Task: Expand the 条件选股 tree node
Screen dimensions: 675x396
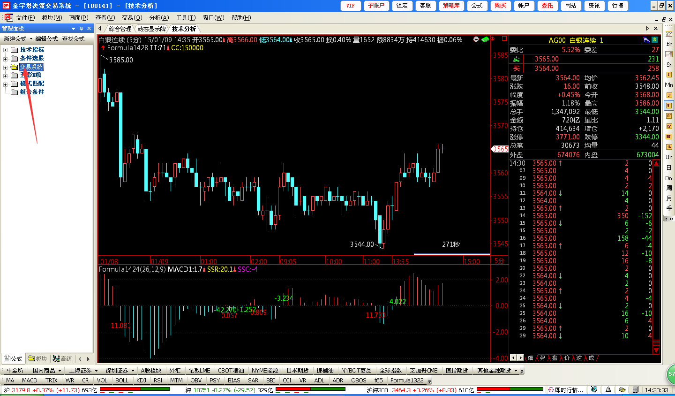Action: (6, 58)
